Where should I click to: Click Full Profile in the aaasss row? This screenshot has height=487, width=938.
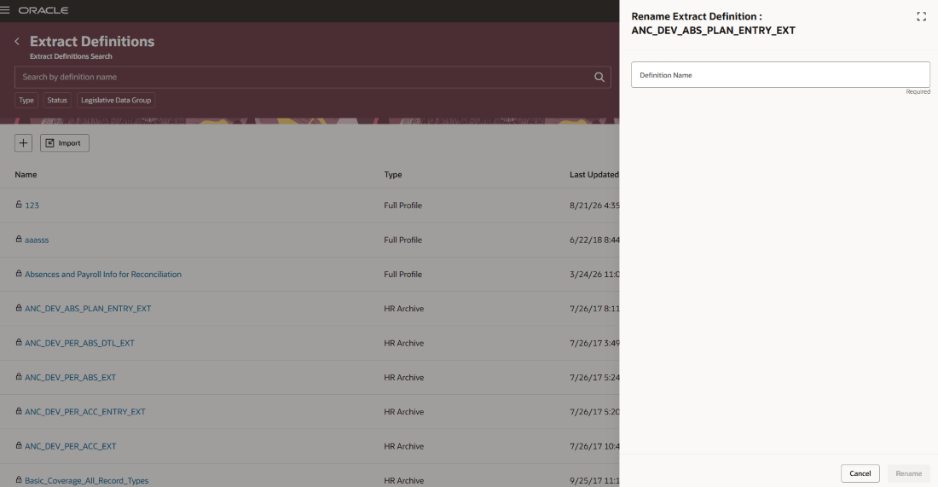[x=402, y=240]
